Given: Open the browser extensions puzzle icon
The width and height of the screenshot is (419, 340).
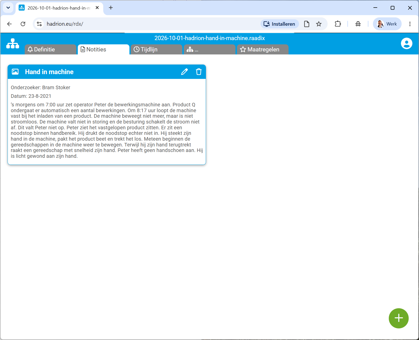Looking at the screenshot, I should pyautogui.click(x=338, y=24).
